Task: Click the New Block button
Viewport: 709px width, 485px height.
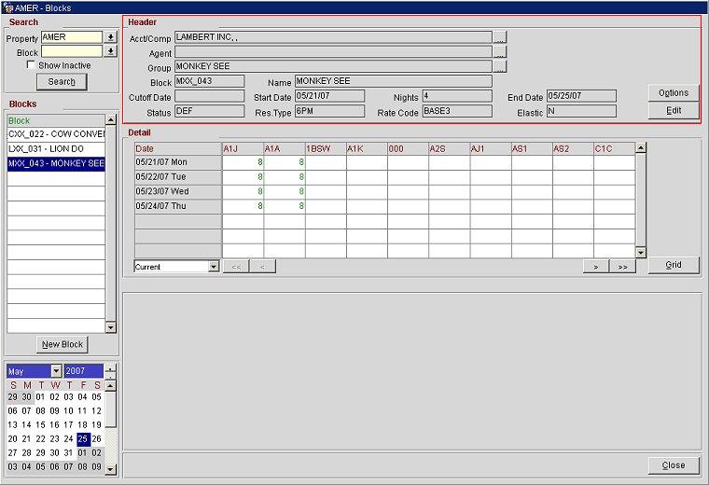Action: point(63,344)
